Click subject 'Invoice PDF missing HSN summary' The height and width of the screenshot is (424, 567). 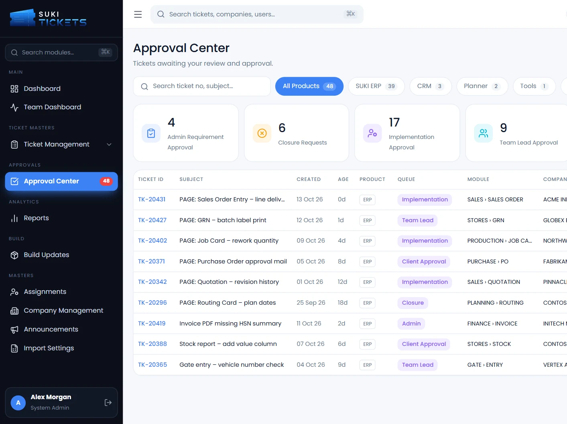[x=230, y=324]
